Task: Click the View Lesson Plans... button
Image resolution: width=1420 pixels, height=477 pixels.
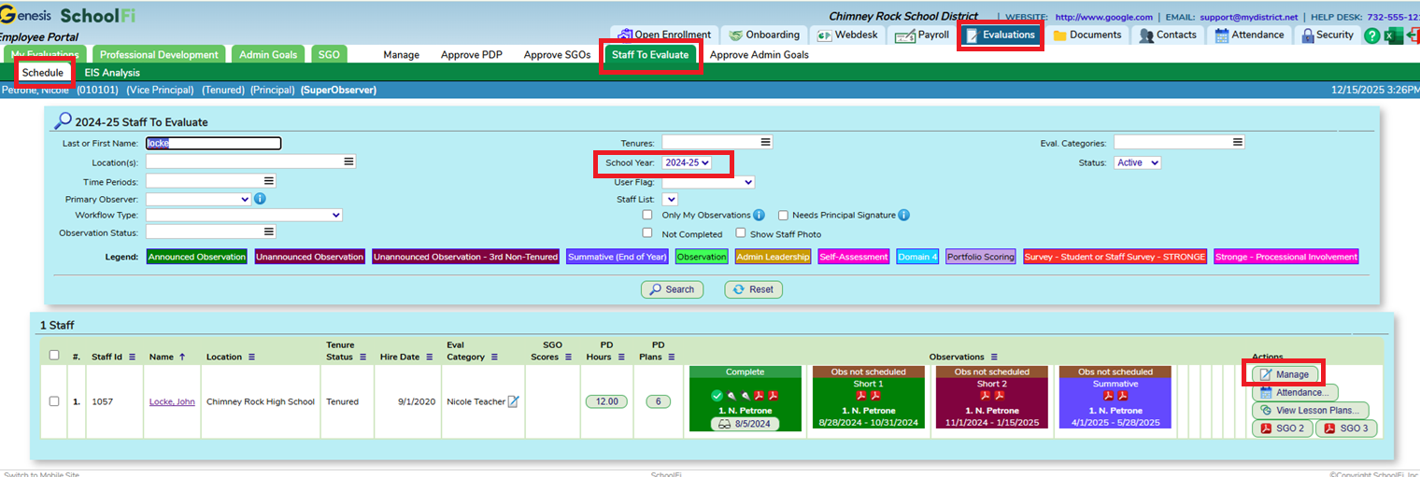Action: pos(1311,411)
